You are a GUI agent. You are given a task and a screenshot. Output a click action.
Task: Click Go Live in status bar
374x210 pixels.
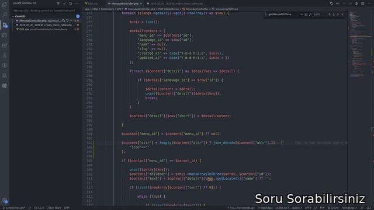(333, 208)
